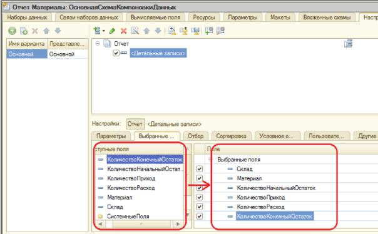Move structure element down arrow
Viewport: 378px width, 234px height.
pos(158,31)
